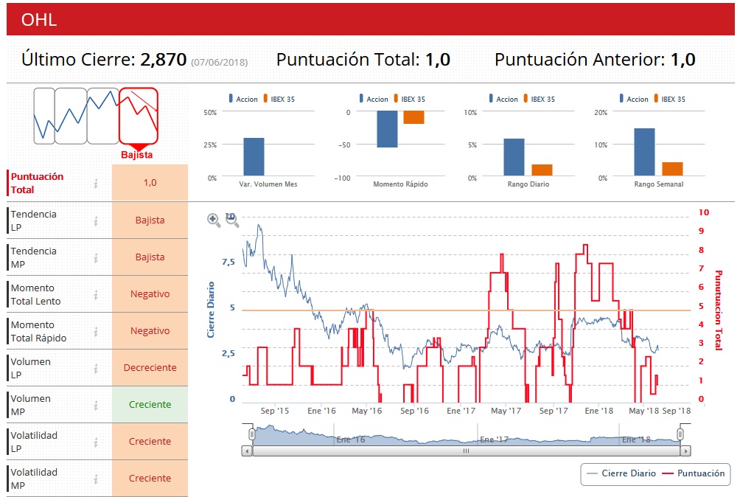Click orange IBEX 35 bar in Rango Semanal

(672, 169)
